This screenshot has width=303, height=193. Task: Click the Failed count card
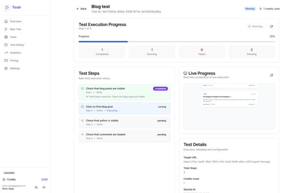click(202, 52)
